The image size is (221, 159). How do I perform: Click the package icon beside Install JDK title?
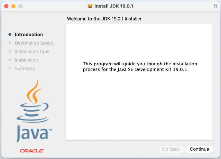tap(90, 6)
